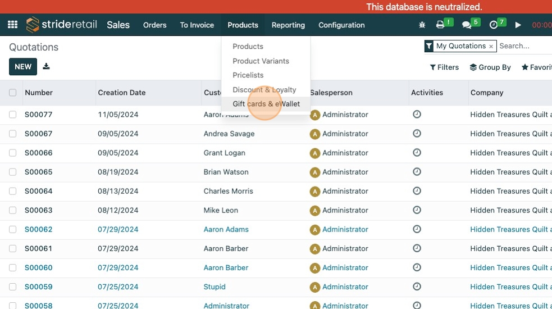Screen dimensions: 552x309
Task: Click activity clock for order S00065
Action: (x=417, y=172)
